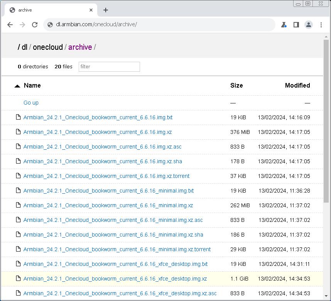Open a new tab with plus button
The width and height of the screenshot is (331, 301).
(106, 10)
